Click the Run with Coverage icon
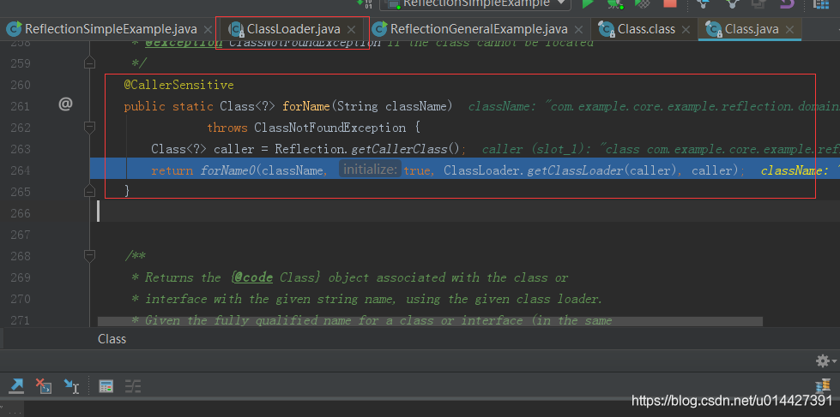 click(x=642, y=3)
